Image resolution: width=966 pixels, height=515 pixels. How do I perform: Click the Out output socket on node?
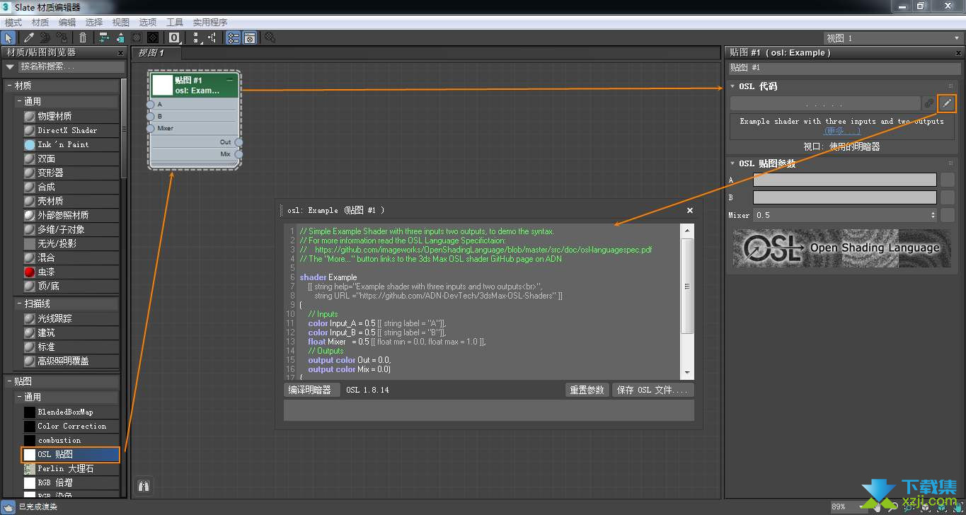tap(238, 142)
